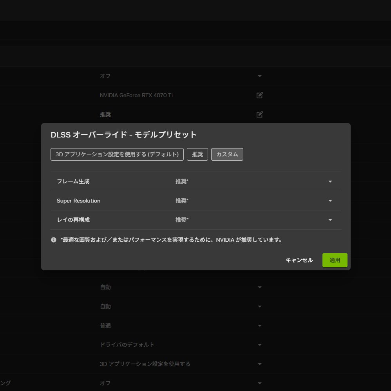Click the NVIDIA GeForce RTX 4070 Ti label
The width and height of the screenshot is (391, 391).
(x=136, y=95)
